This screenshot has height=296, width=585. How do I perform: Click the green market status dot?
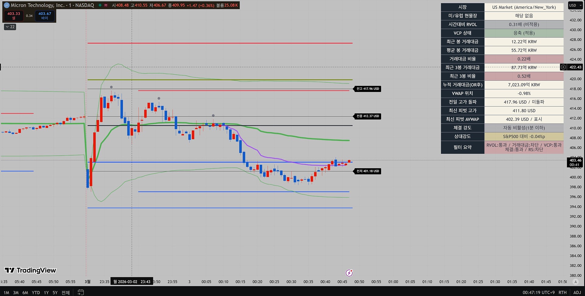100,5
